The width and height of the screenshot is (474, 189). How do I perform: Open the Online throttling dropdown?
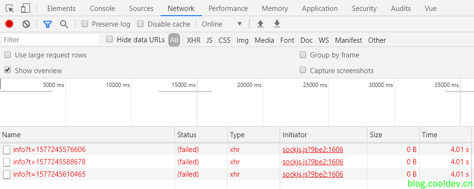pyautogui.click(x=222, y=24)
